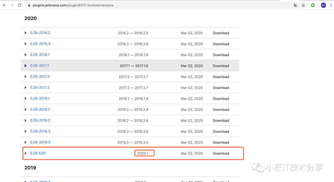Expand details for 0.29-2016.3
This screenshot has width=334, height=182.
(26, 44)
